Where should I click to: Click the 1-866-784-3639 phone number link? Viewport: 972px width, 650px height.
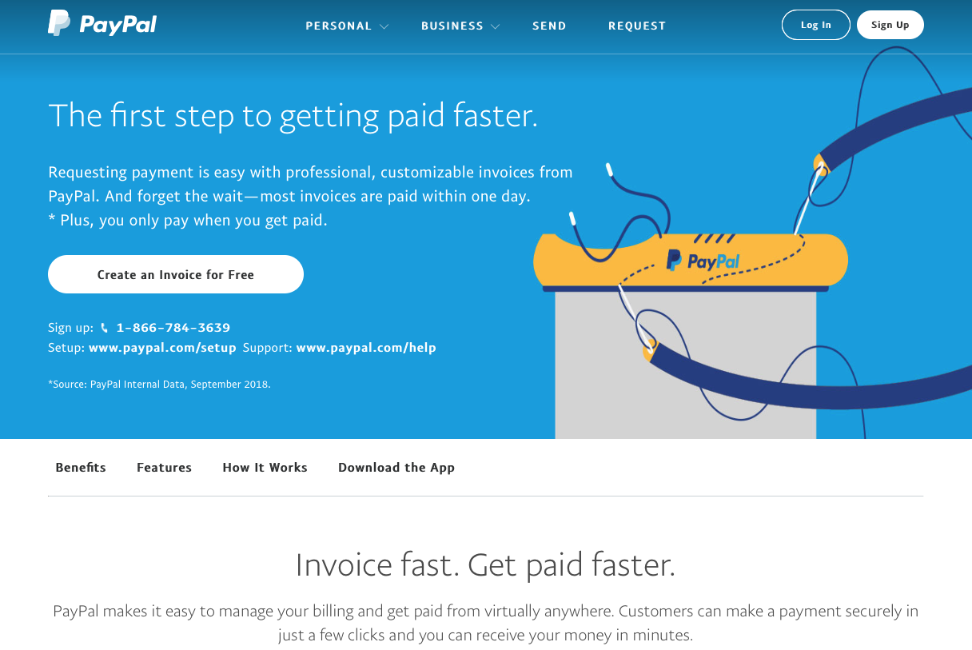pos(173,328)
